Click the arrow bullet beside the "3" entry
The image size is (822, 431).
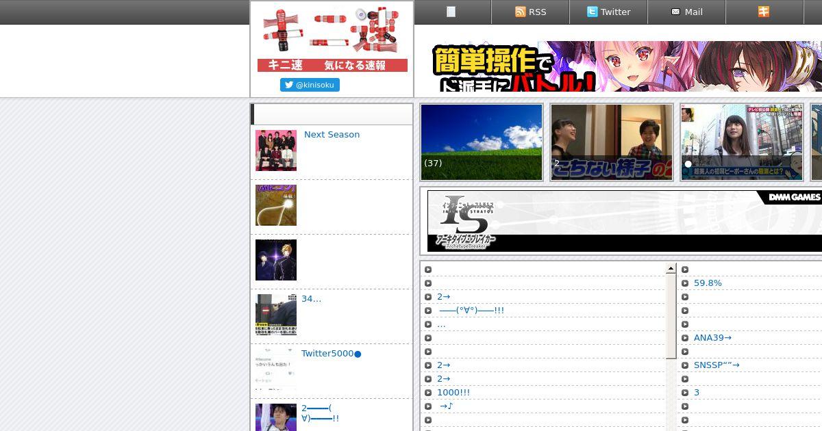(685, 393)
